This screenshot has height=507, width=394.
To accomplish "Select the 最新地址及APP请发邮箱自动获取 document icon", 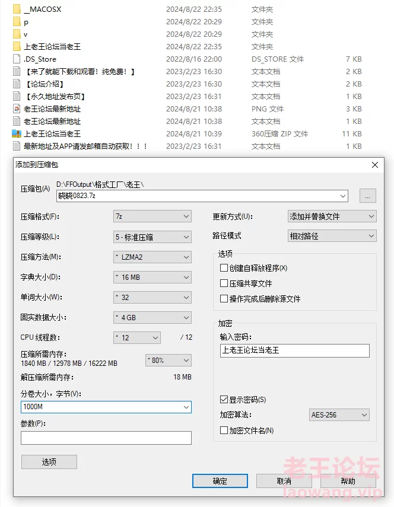I will pos(17,146).
